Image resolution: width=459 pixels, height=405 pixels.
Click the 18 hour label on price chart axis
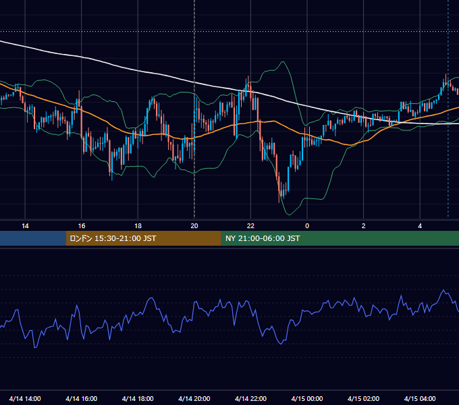pyautogui.click(x=138, y=226)
